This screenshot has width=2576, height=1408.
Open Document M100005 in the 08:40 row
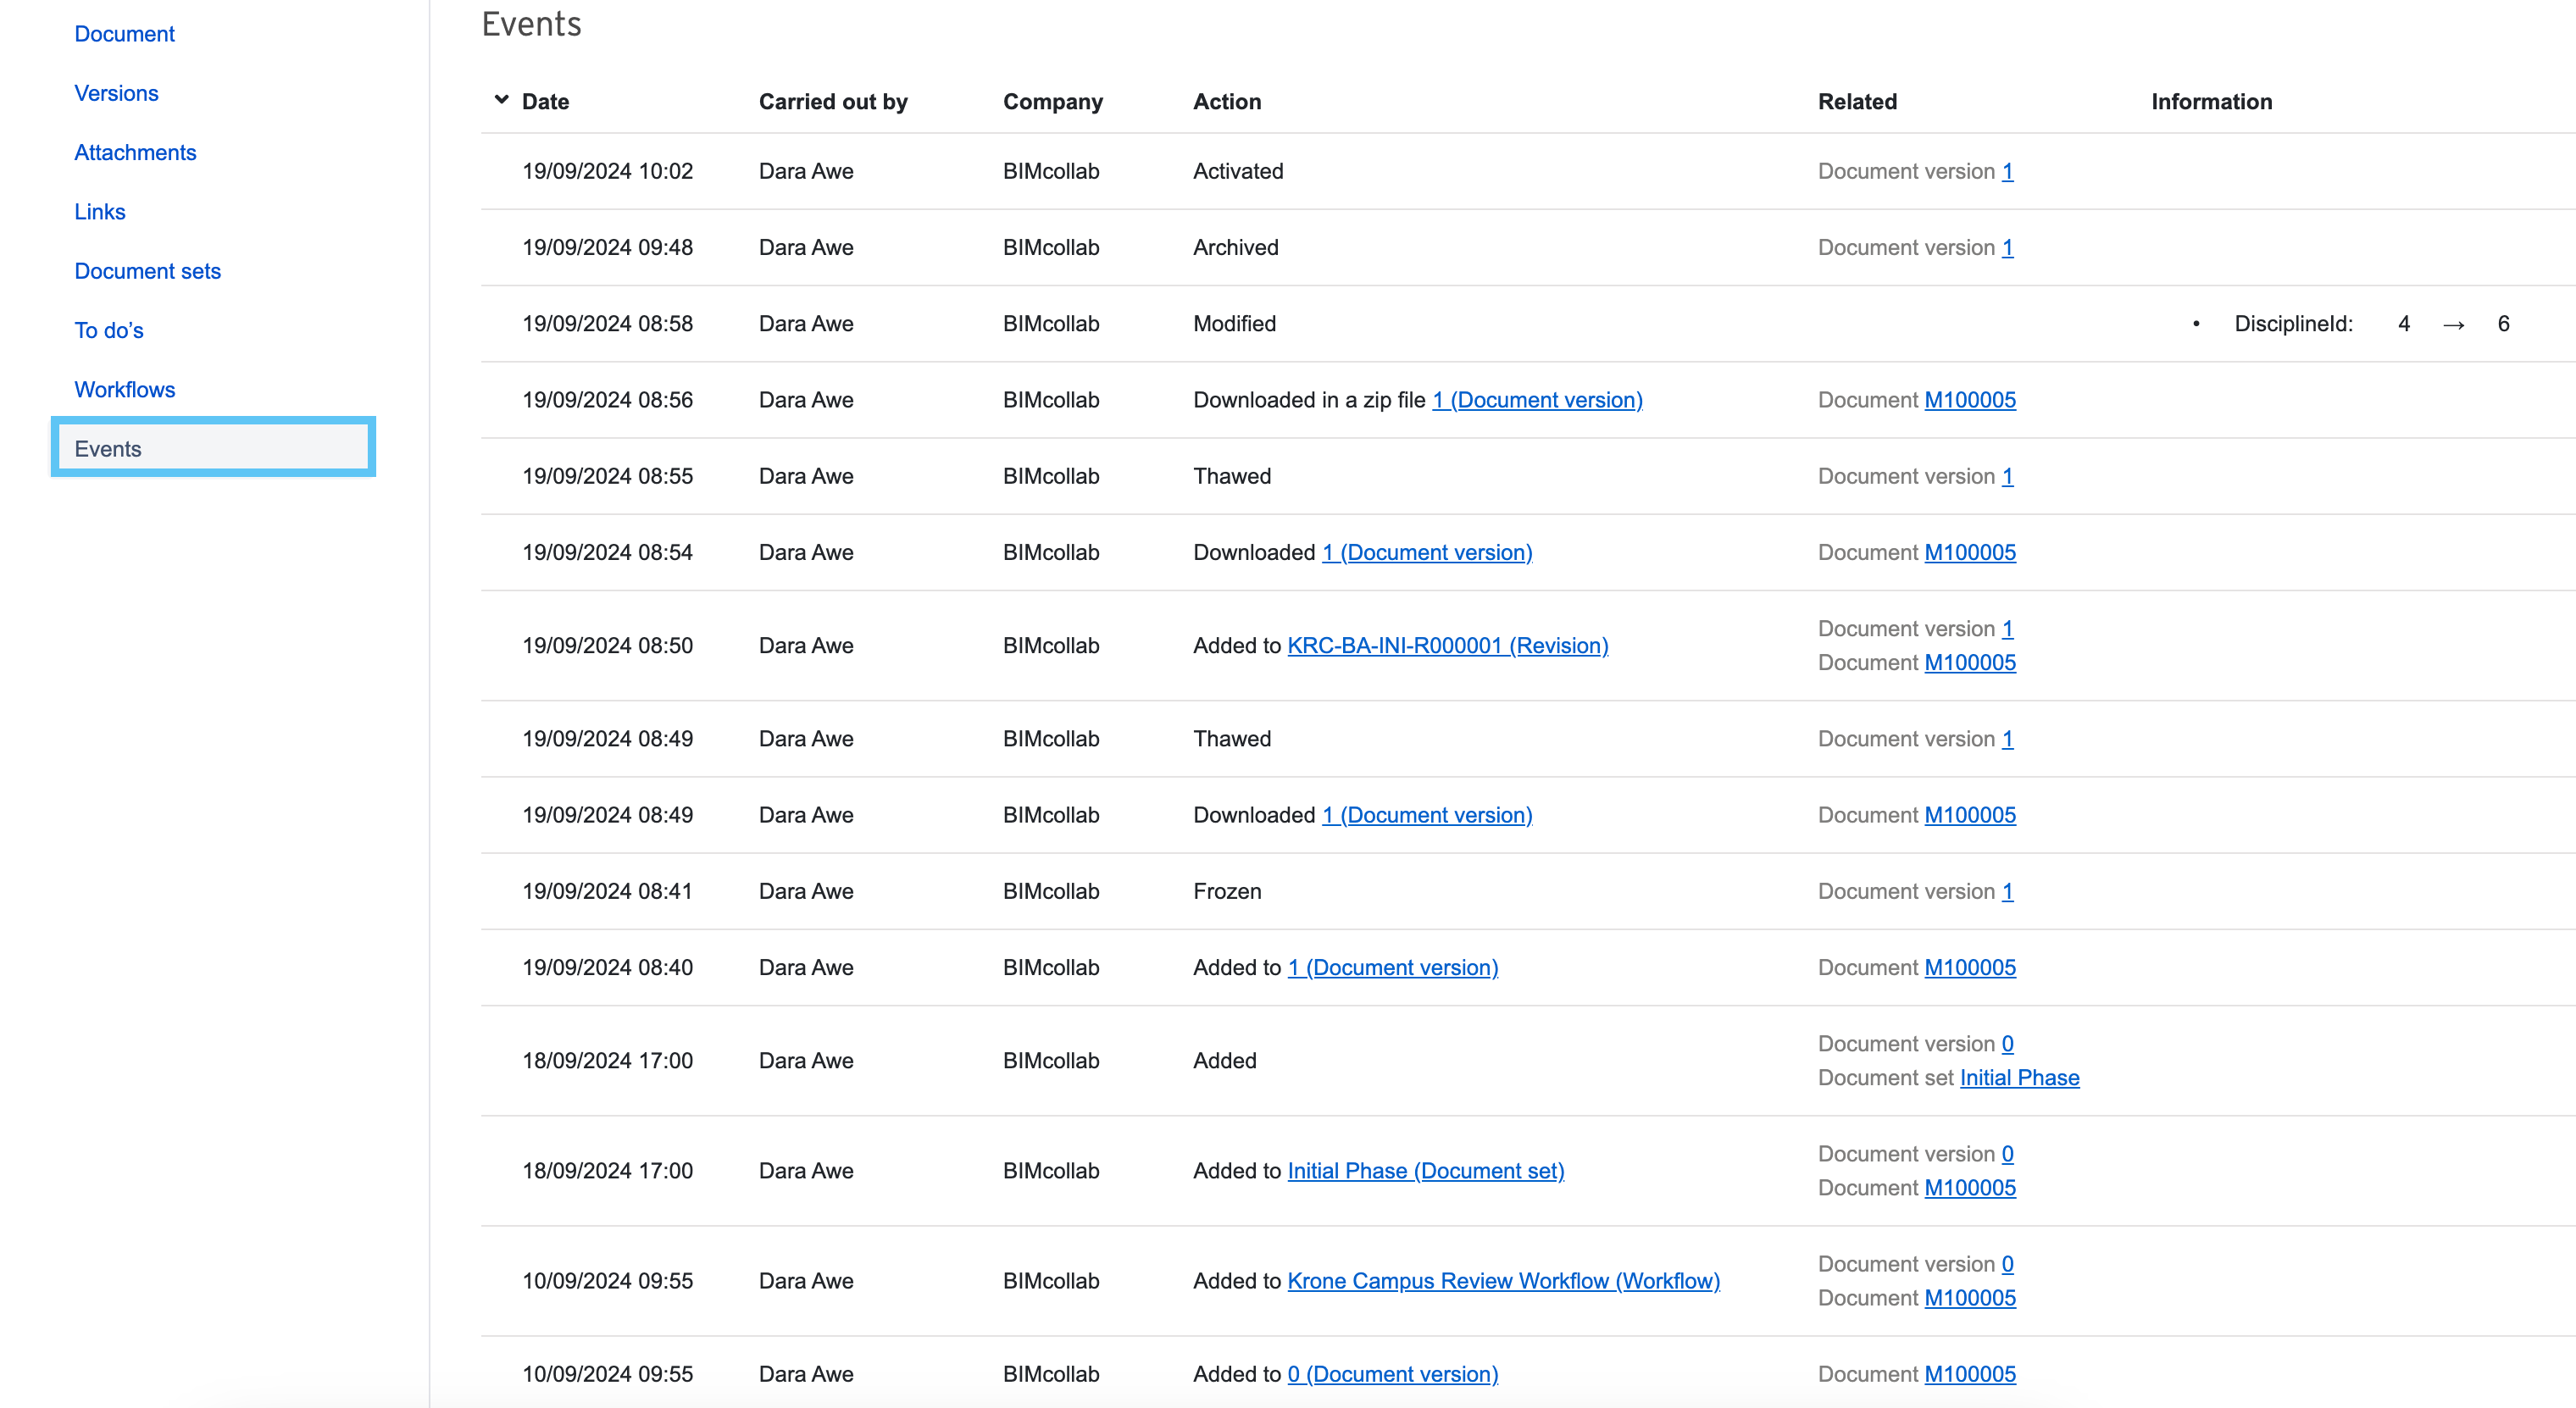(x=1970, y=967)
